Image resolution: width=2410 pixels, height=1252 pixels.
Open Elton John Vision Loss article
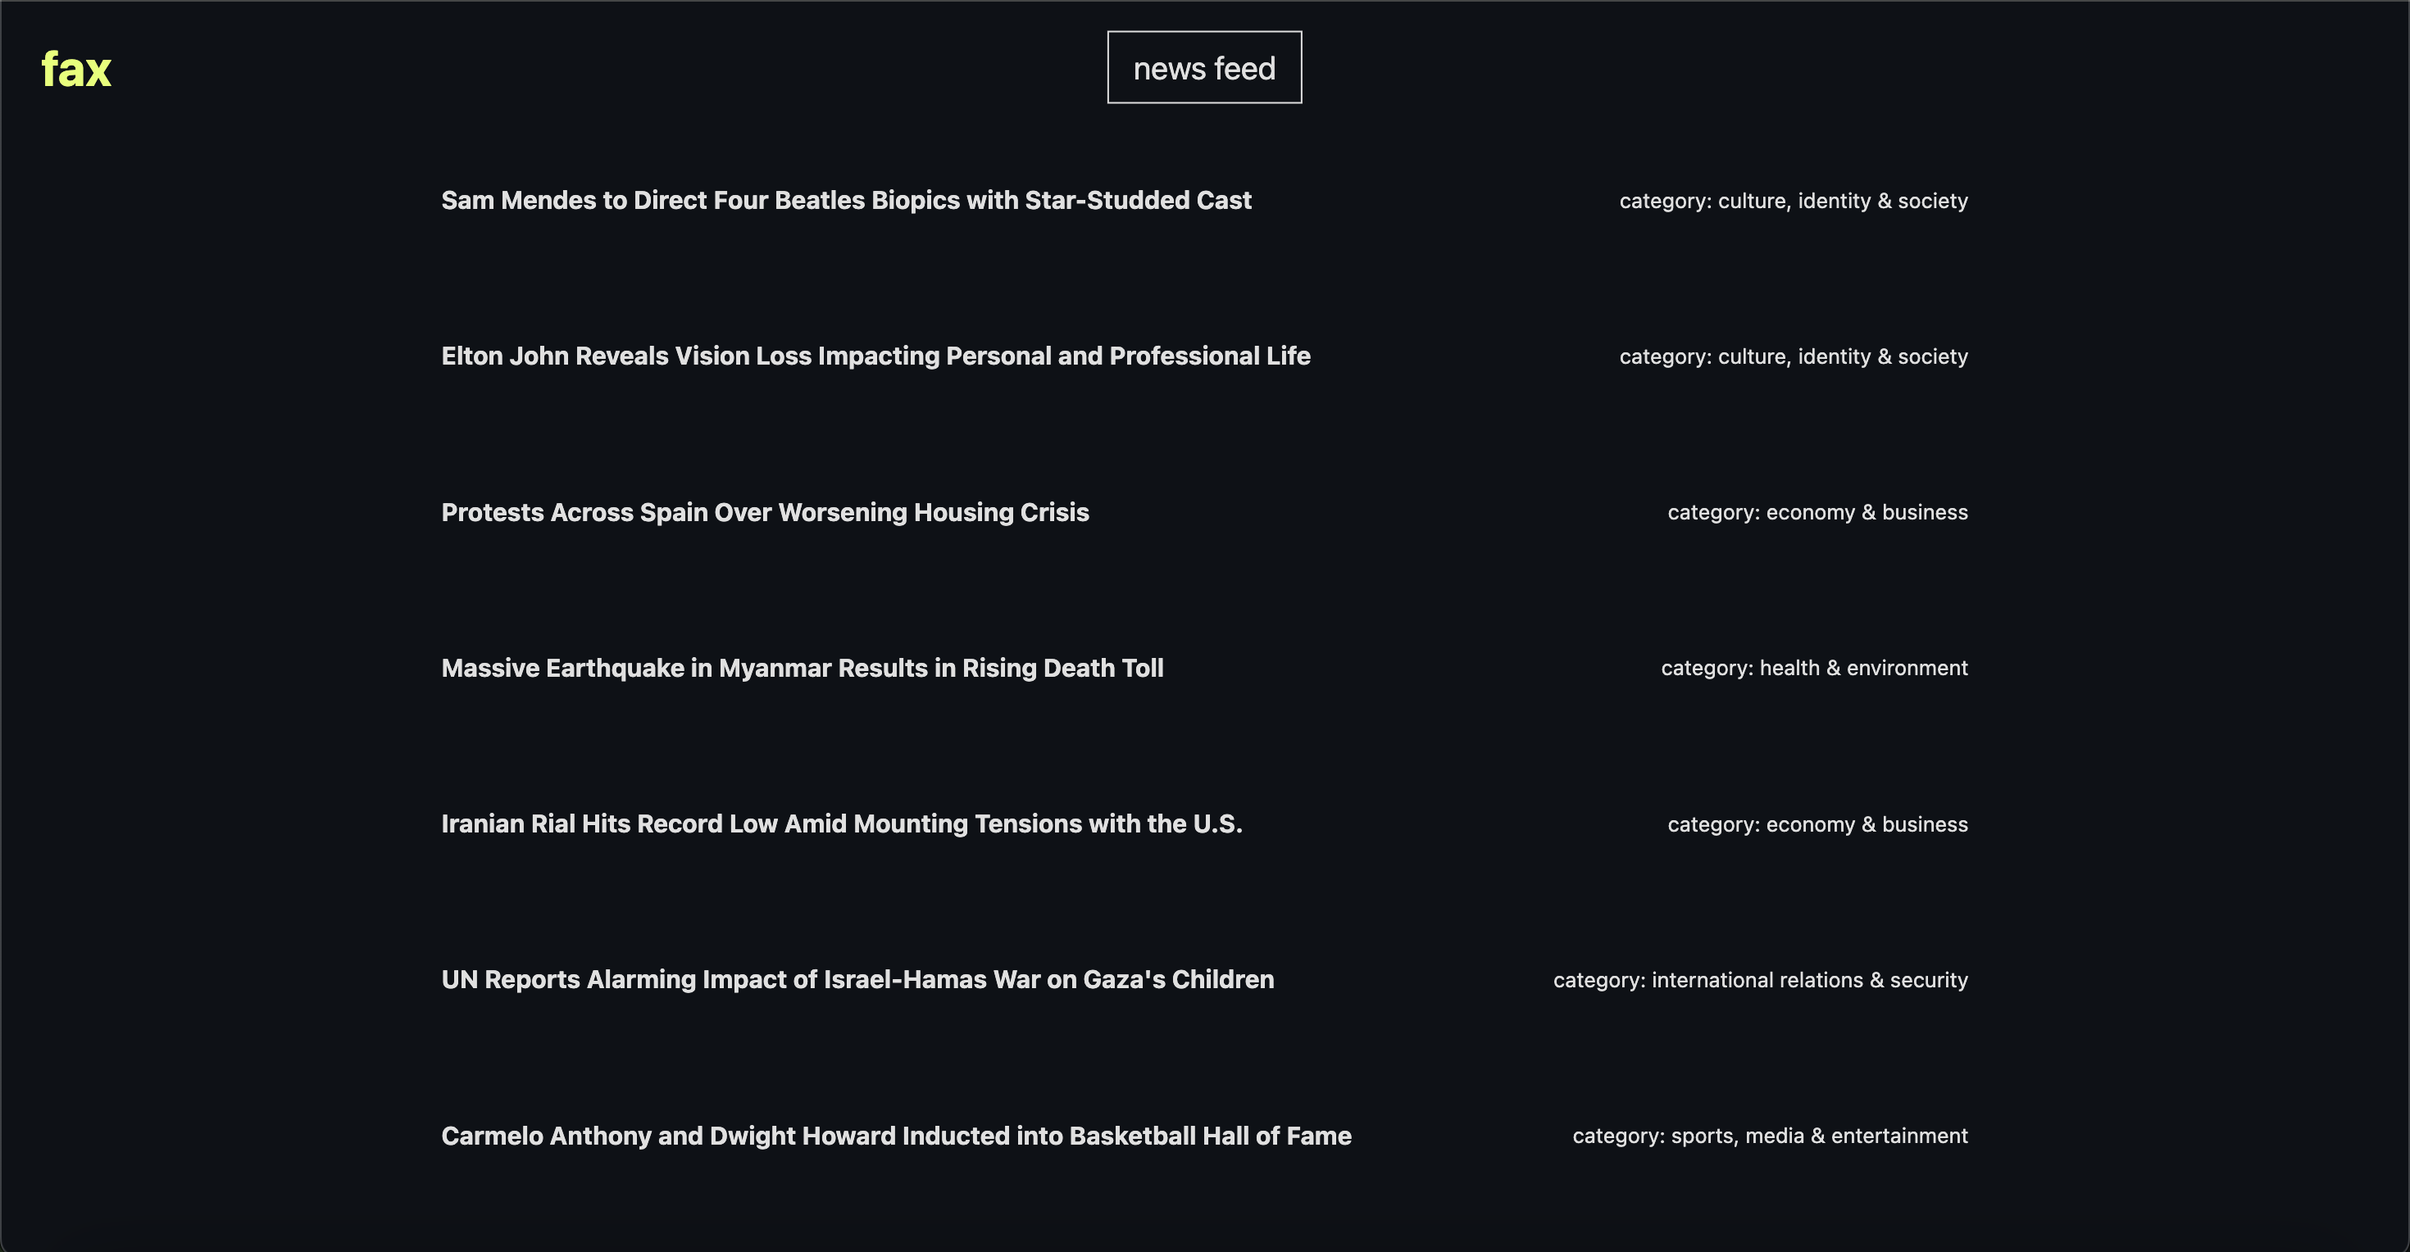875,356
